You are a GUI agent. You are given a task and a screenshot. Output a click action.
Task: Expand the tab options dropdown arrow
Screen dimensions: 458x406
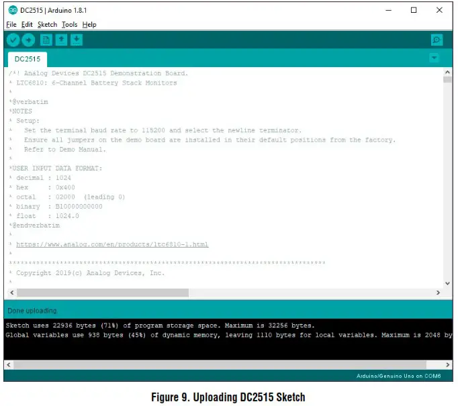(434, 58)
